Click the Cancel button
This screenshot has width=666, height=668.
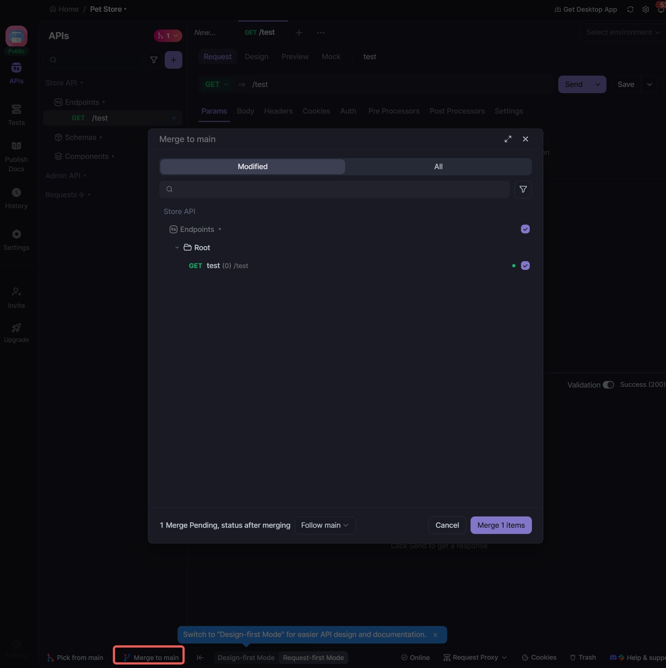[x=447, y=525]
